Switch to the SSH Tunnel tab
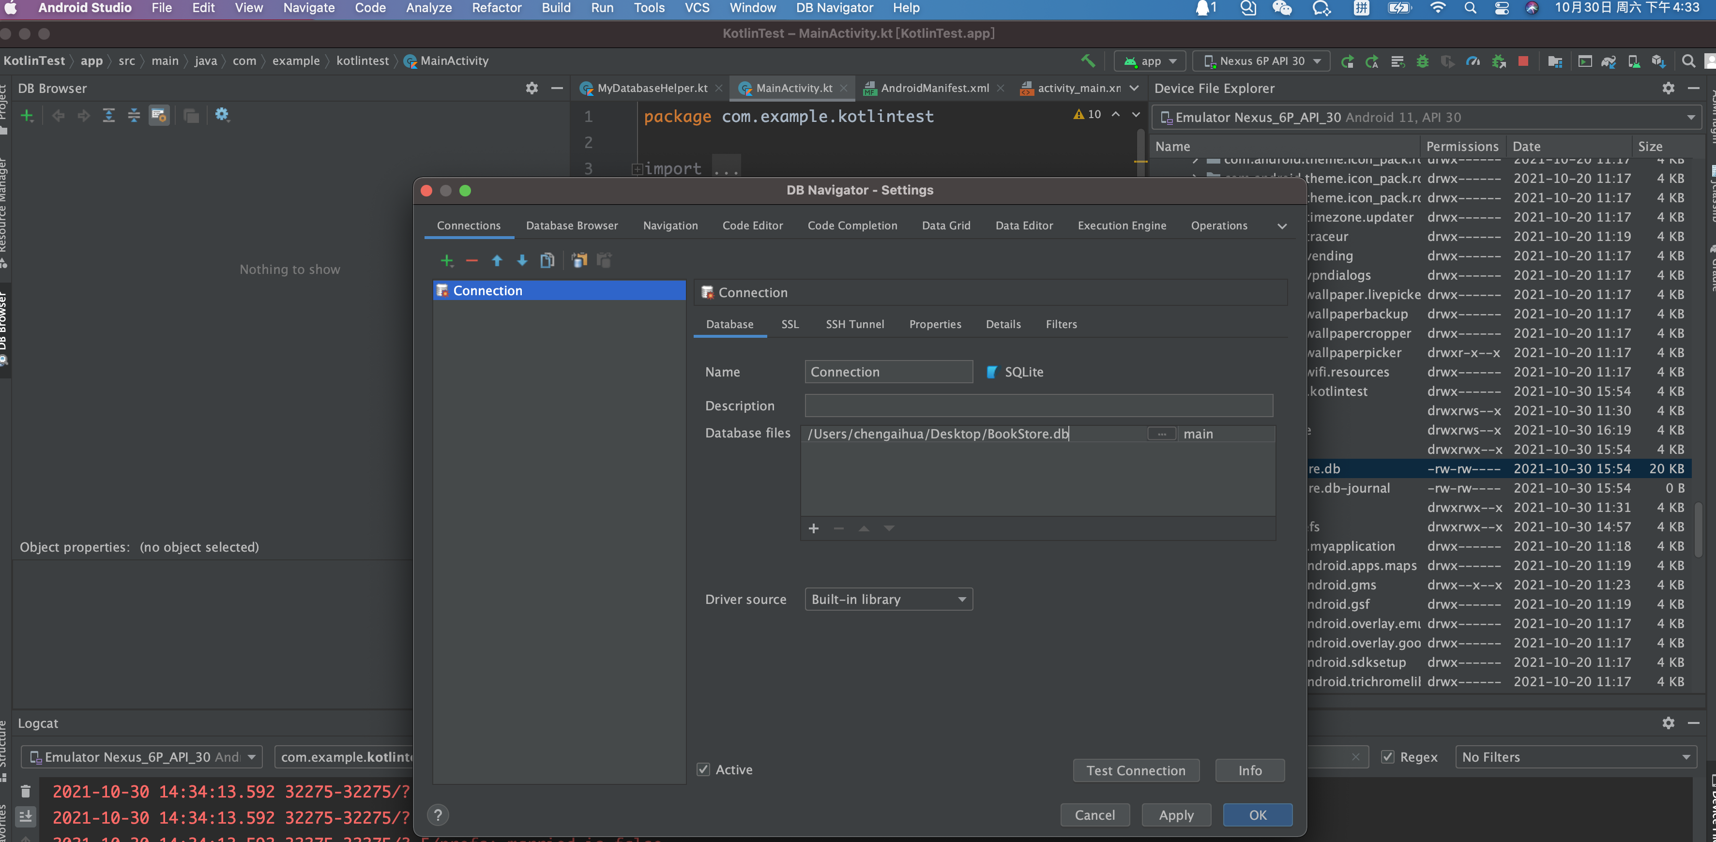The width and height of the screenshot is (1716, 842). click(x=855, y=324)
